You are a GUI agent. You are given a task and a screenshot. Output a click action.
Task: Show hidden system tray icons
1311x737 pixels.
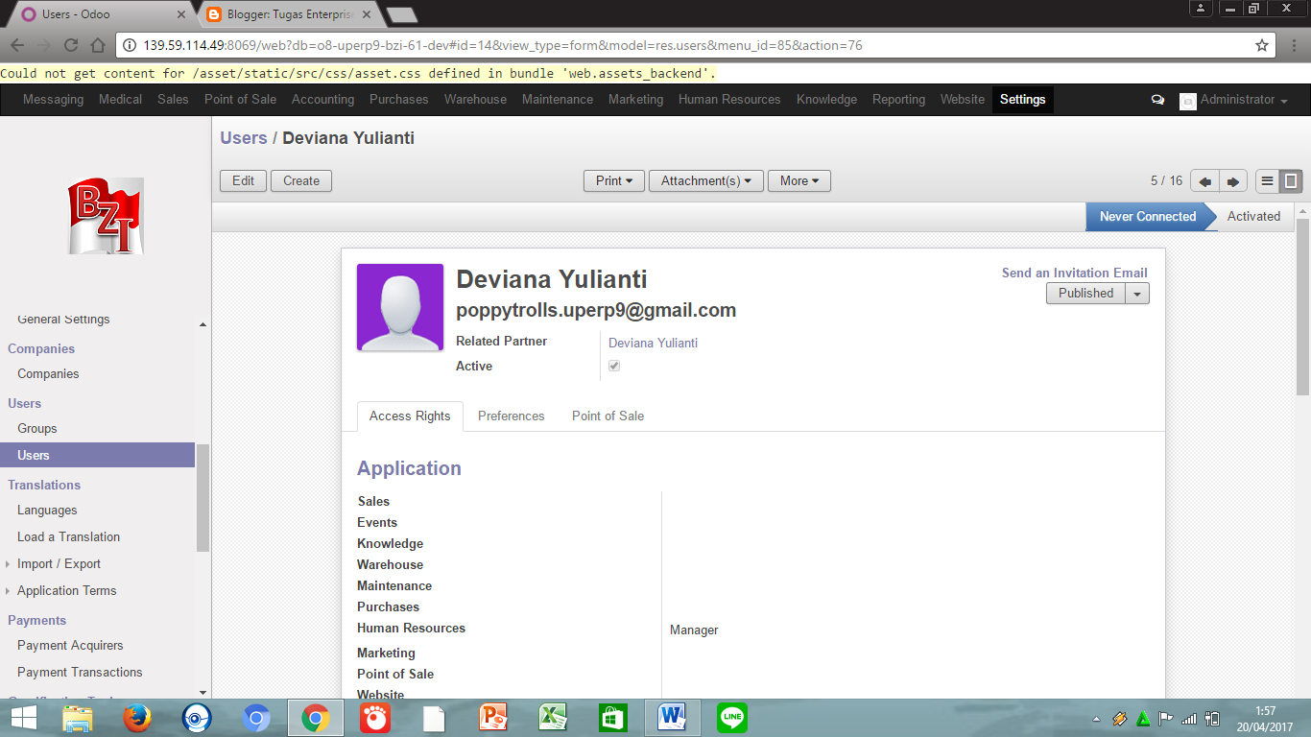pyautogui.click(x=1097, y=719)
